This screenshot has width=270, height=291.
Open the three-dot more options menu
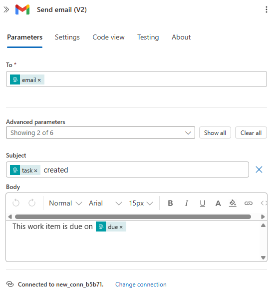pos(267,9)
